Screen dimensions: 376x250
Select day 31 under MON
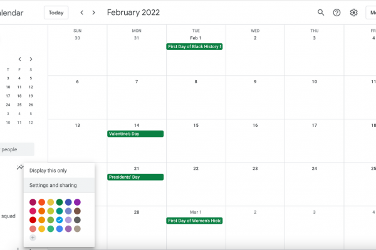[137, 38]
